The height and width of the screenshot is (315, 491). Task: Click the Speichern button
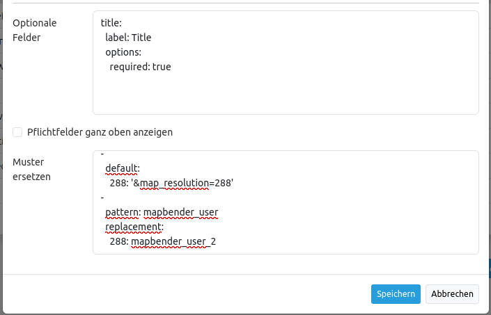click(x=396, y=294)
